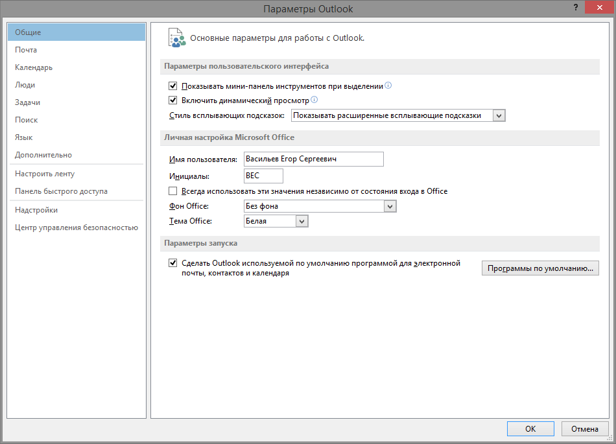Open the 'Фон Office' dropdown
The image size is (616, 444).
[320, 206]
